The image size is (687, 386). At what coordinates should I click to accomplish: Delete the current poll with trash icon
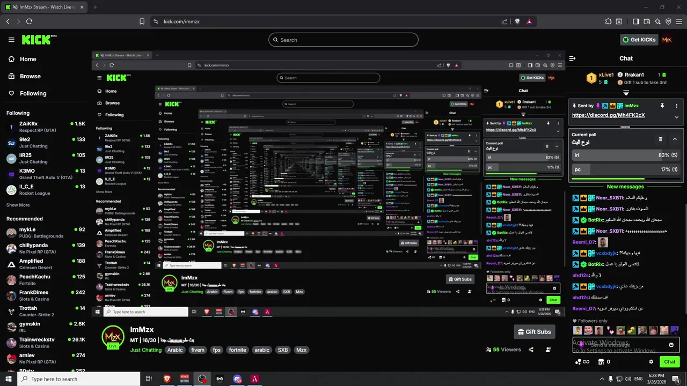coord(661,139)
